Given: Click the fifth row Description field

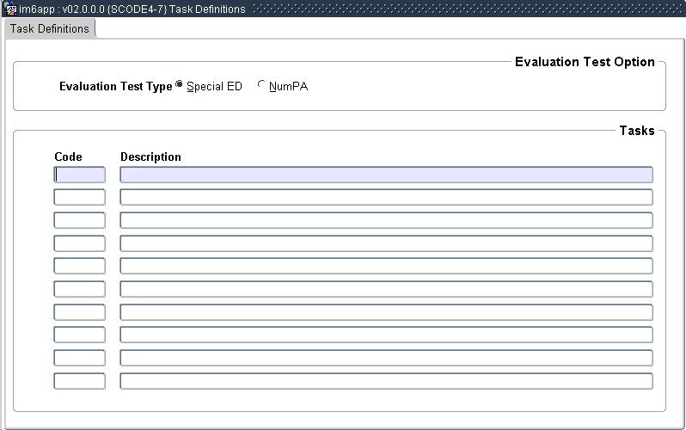Looking at the screenshot, I should coord(386,266).
